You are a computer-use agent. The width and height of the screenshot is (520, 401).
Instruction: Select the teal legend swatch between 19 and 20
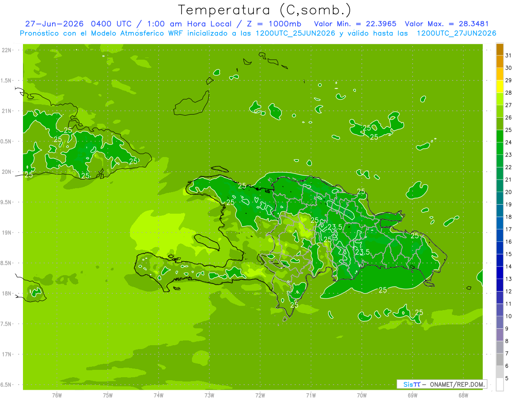coord(500,198)
